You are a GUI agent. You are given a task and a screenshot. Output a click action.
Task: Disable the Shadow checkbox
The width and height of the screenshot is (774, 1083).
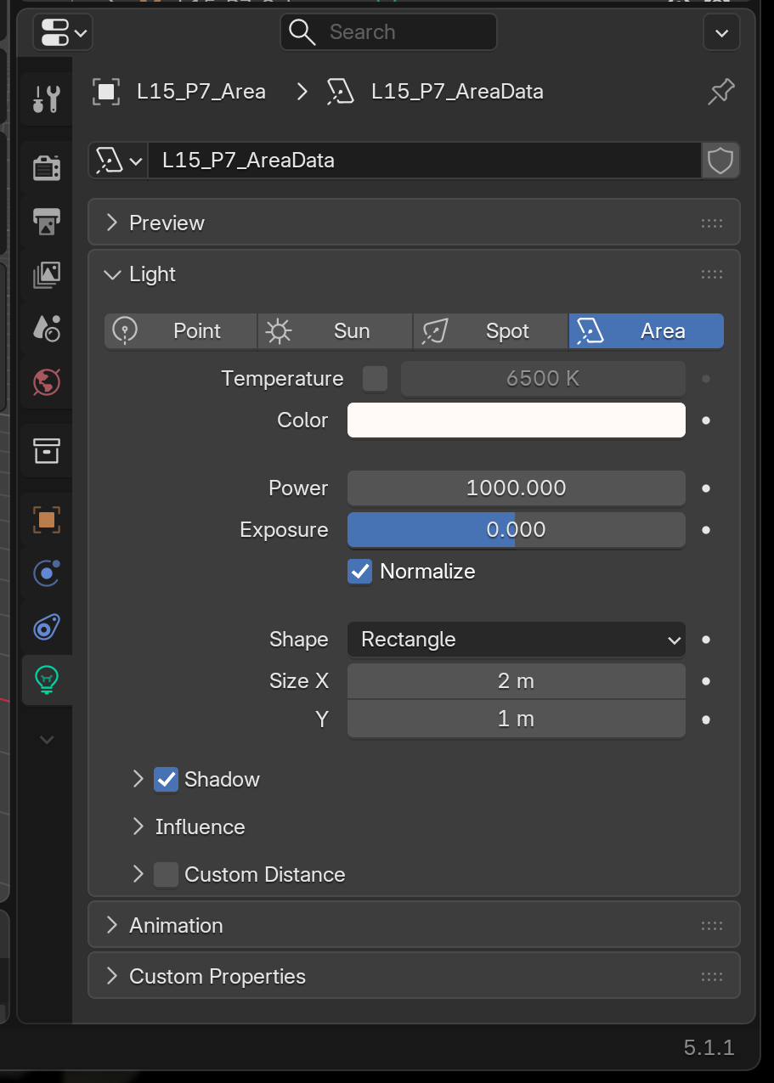(x=166, y=779)
